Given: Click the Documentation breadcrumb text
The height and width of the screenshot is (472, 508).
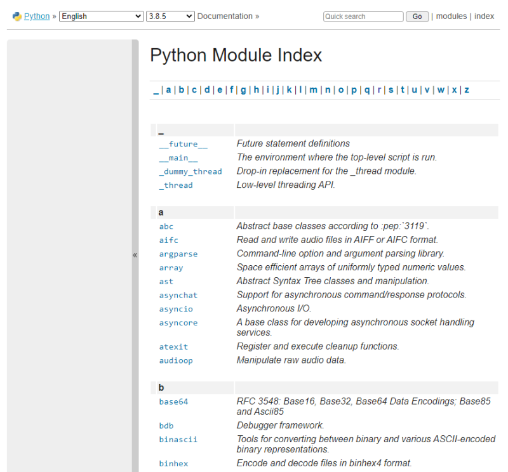Looking at the screenshot, I should (x=225, y=16).
